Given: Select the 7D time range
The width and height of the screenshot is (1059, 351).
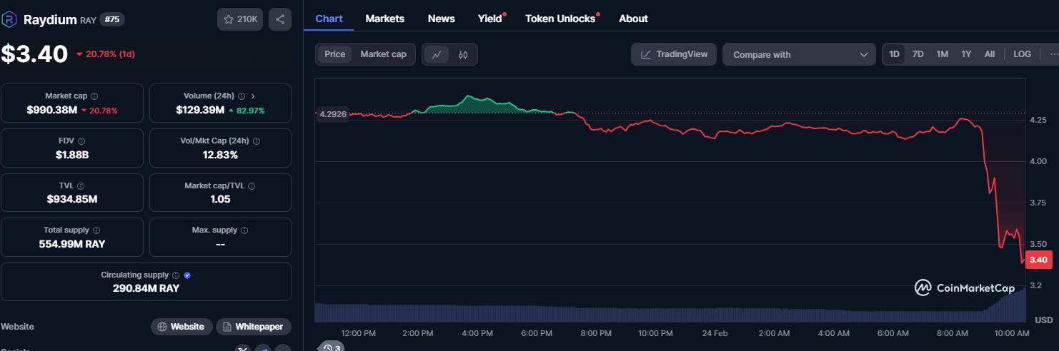Looking at the screenshot, I should (x=918, y=54).
